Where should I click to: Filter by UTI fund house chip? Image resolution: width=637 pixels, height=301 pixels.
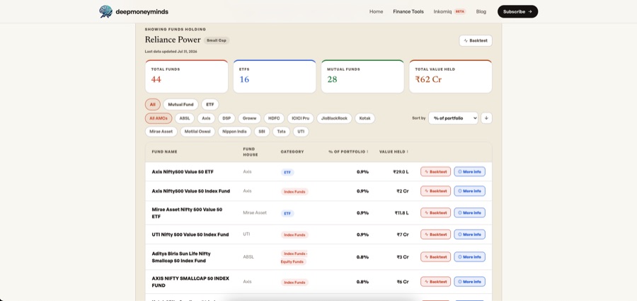(x=301, y=132)
